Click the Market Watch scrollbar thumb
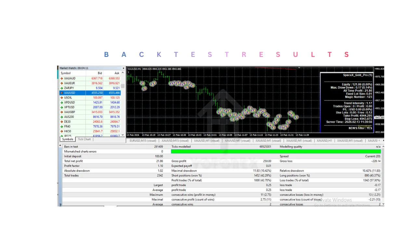Screen dimensions: 416x234 [x=123, y=86]
